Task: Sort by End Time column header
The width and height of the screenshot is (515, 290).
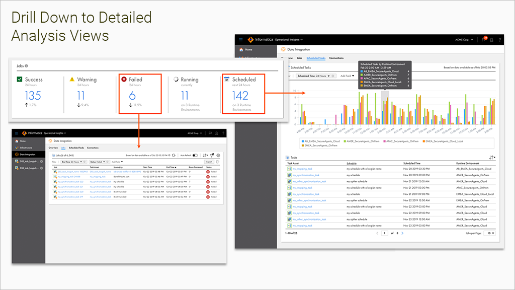Action: pos(171,167)
